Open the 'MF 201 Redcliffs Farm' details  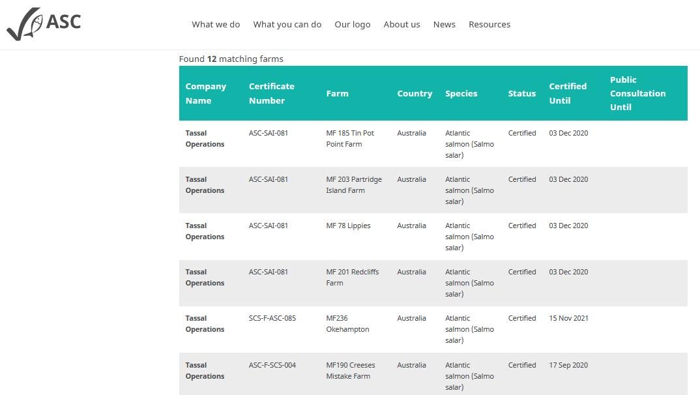(x=352, y=277)
